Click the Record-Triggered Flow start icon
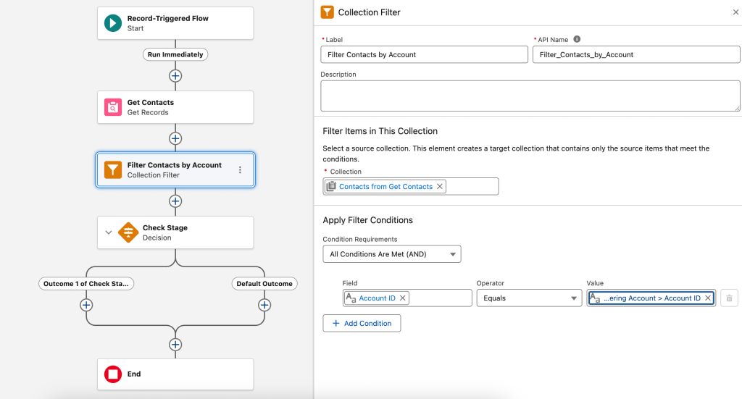Image resolution: width=742 pixels, height=399 pixels. click(112, 22)
